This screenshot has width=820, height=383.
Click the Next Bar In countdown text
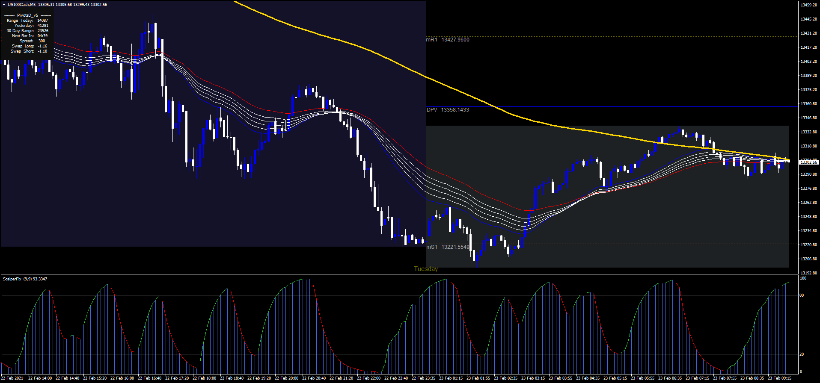30,36
